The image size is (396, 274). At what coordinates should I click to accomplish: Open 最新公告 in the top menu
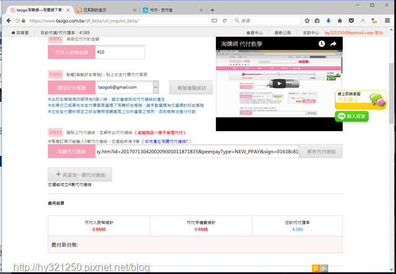click(283, 33)
